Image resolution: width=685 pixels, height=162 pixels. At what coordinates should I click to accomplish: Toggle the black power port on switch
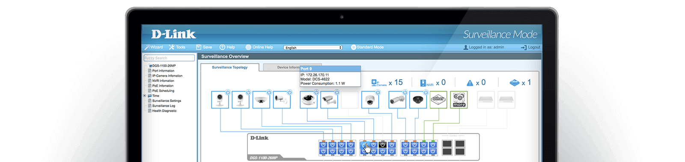click(383, 145)
